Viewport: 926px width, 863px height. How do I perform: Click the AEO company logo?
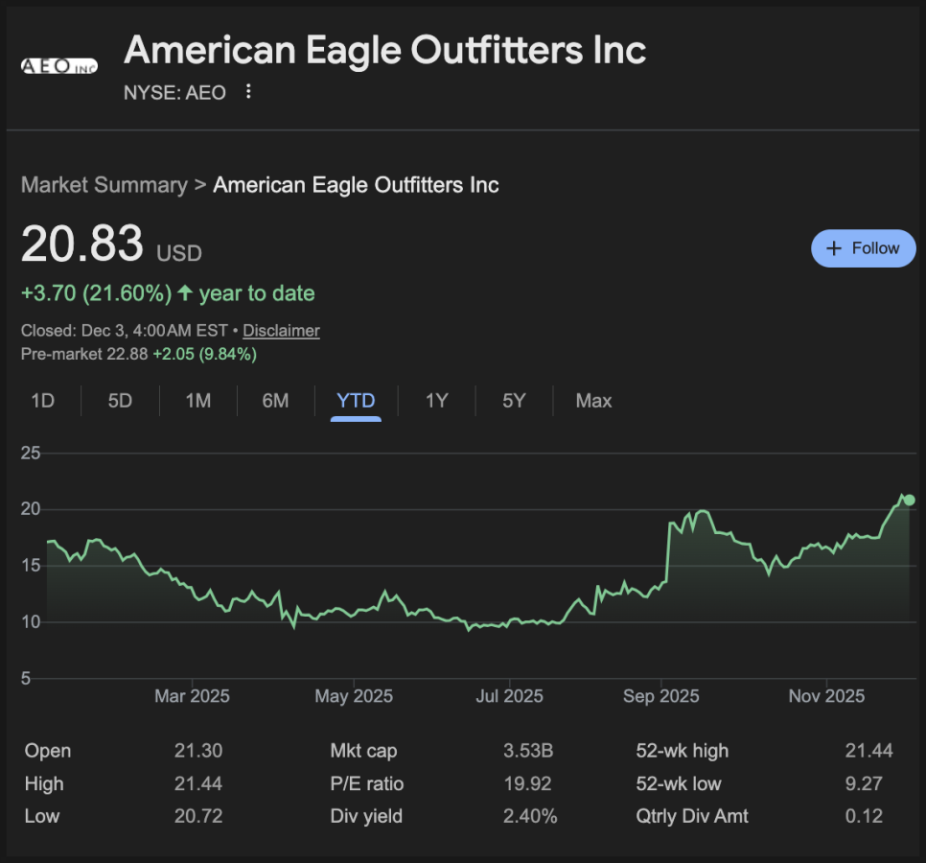pos(59,65)
